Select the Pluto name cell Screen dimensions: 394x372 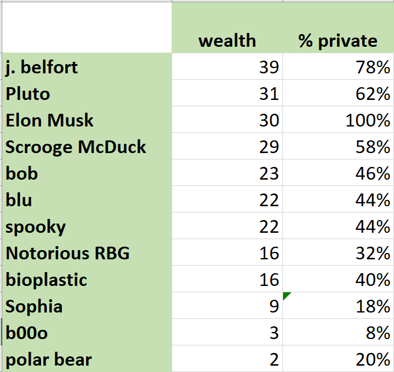coord(87,94)
